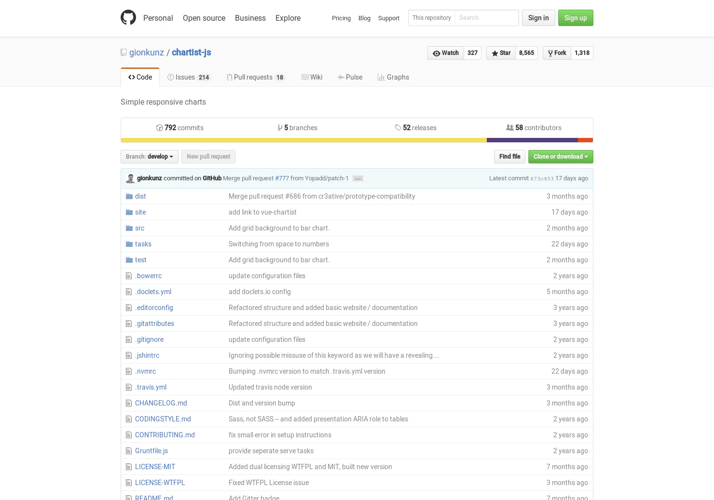Click the .bowerrc file icon
This screenshot has width=714, height=500.
pos(129,276)
